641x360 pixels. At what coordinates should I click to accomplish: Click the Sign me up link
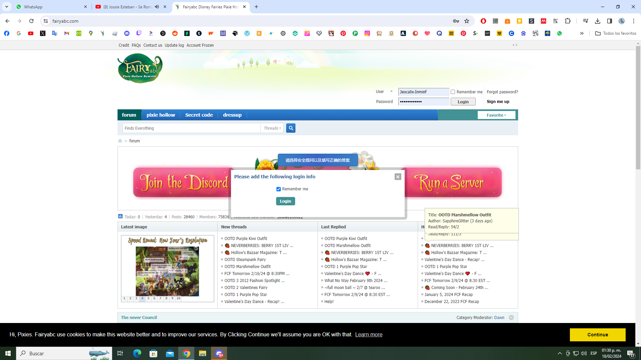pyautogui.click(x=498, y=102)
